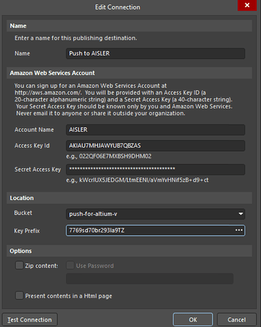Close the Edit Connection dialog
Image resolution: width=261 pixels, height=327 pixels.
pyautogui.click(x=247, y=5)
